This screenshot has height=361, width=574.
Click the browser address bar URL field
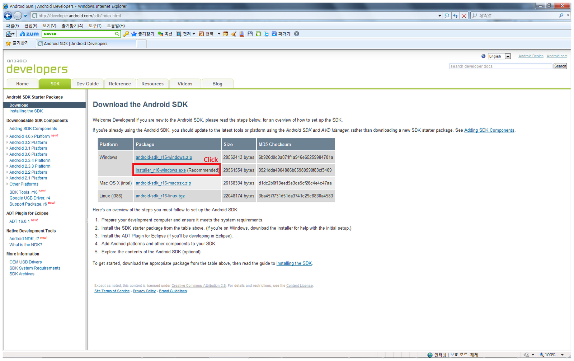pyautogui.click(x=237, y=16)
